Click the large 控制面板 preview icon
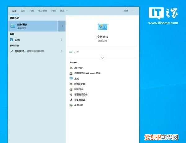 103,27
